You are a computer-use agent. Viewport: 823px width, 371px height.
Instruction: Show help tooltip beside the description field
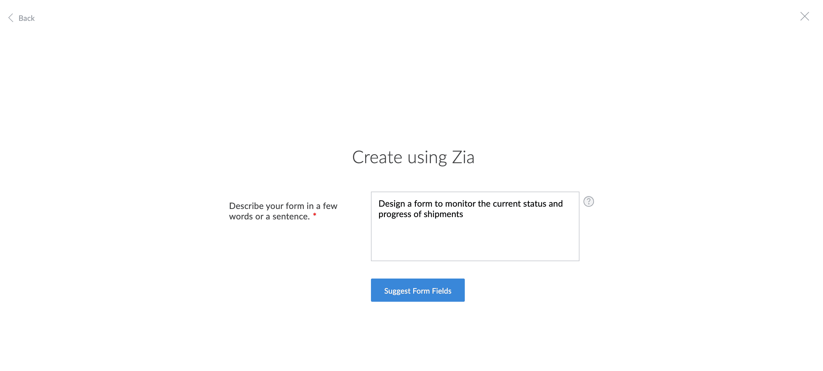coord(588,201)
